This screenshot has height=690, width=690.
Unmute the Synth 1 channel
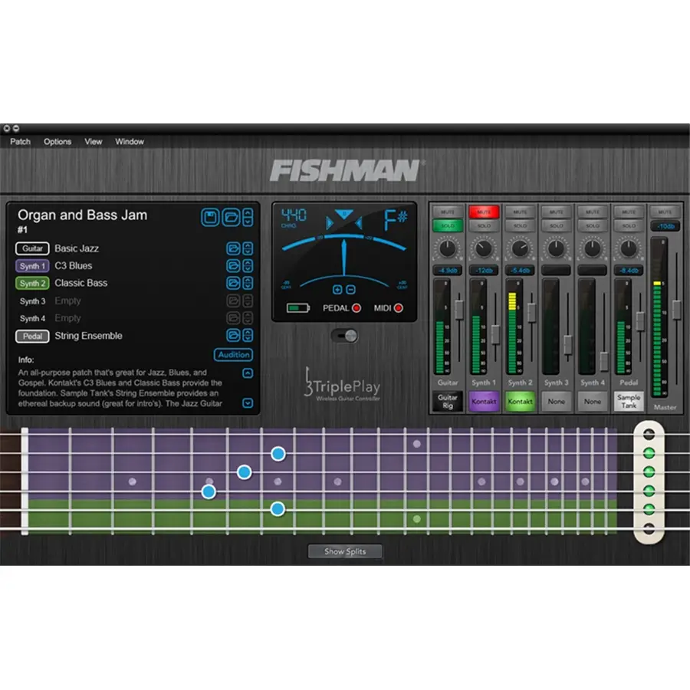(485, 213)
